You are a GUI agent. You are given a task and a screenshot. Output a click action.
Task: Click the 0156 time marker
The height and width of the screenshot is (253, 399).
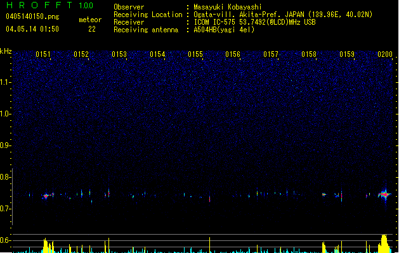[x=233, y=54]
